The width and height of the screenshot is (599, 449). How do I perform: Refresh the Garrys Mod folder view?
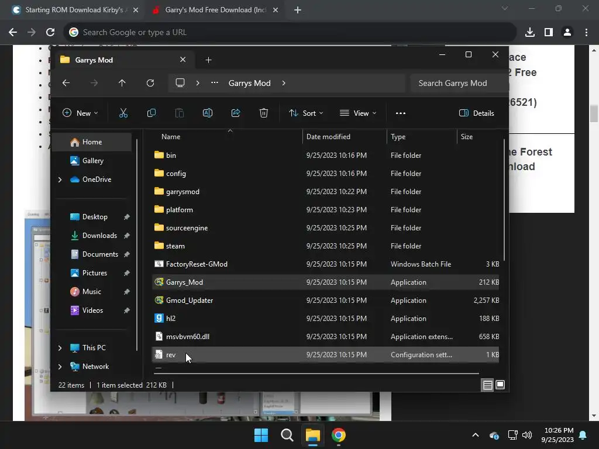tap(150, 83)
